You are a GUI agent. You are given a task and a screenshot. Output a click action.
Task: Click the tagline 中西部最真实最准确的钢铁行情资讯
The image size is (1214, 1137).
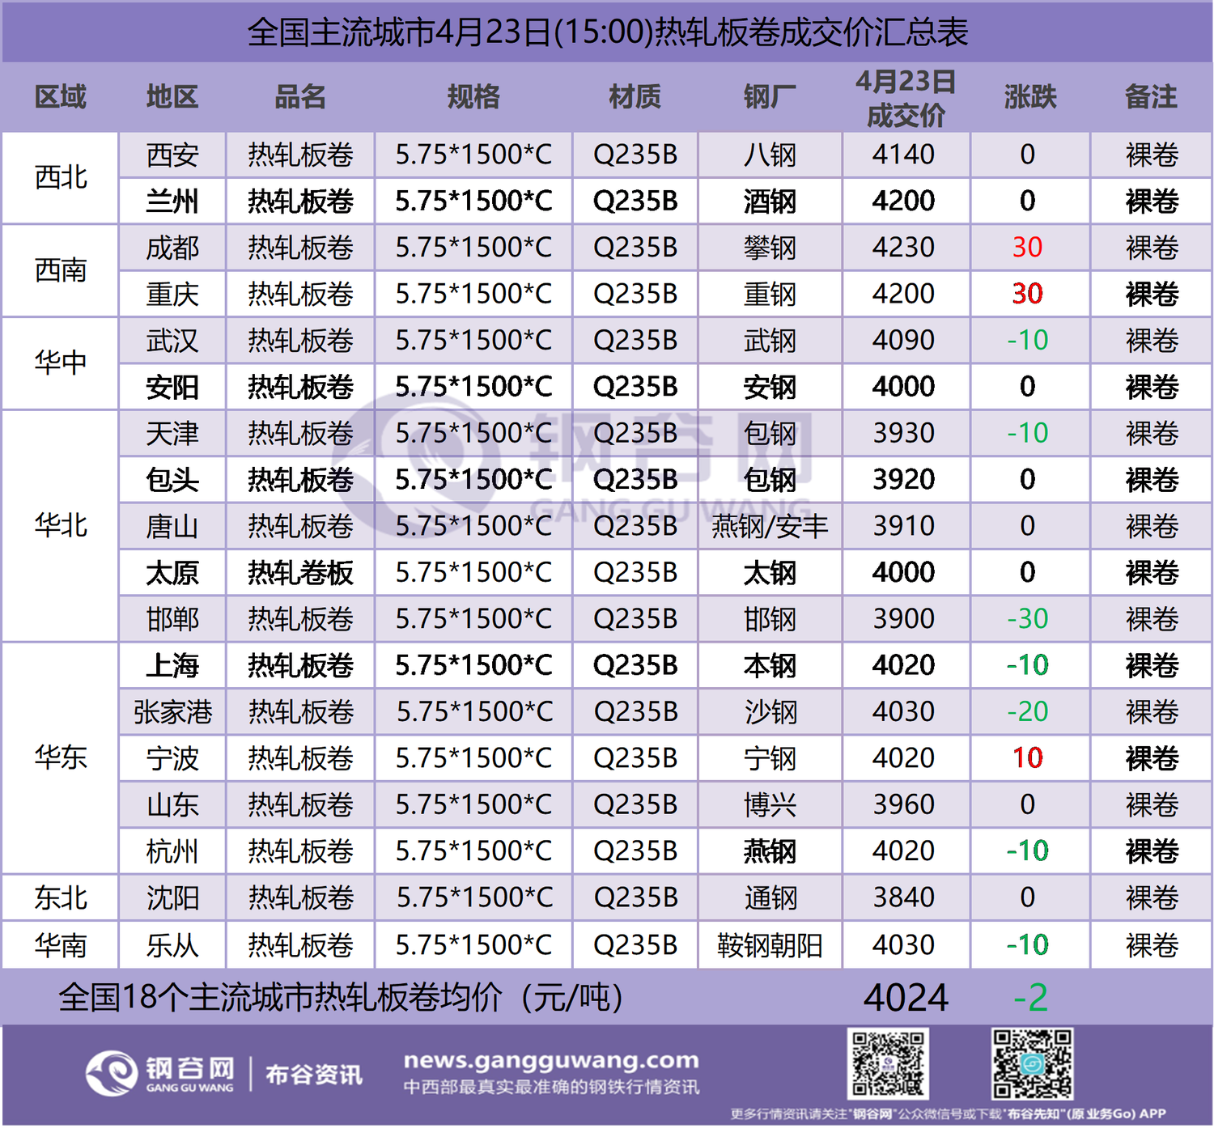(551, 1087)
